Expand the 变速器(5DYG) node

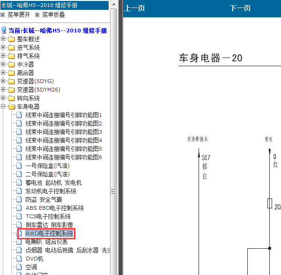(3, 81)
